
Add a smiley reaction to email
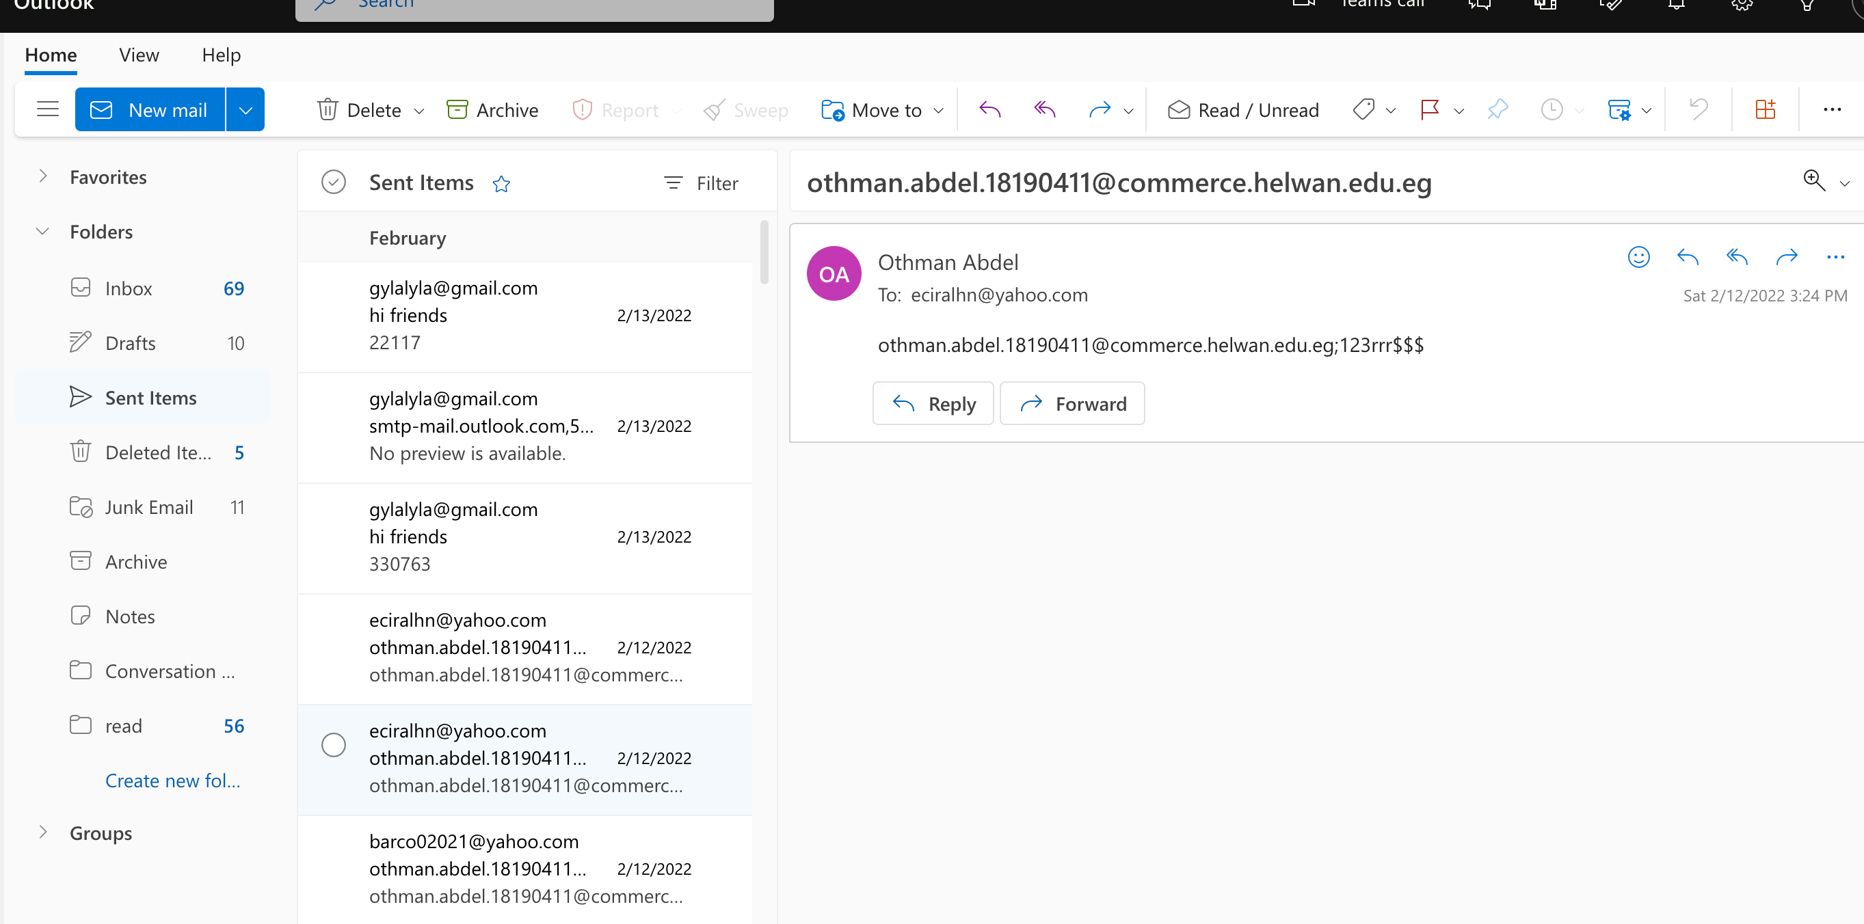pyautogui.click(x=1638, y=257)
